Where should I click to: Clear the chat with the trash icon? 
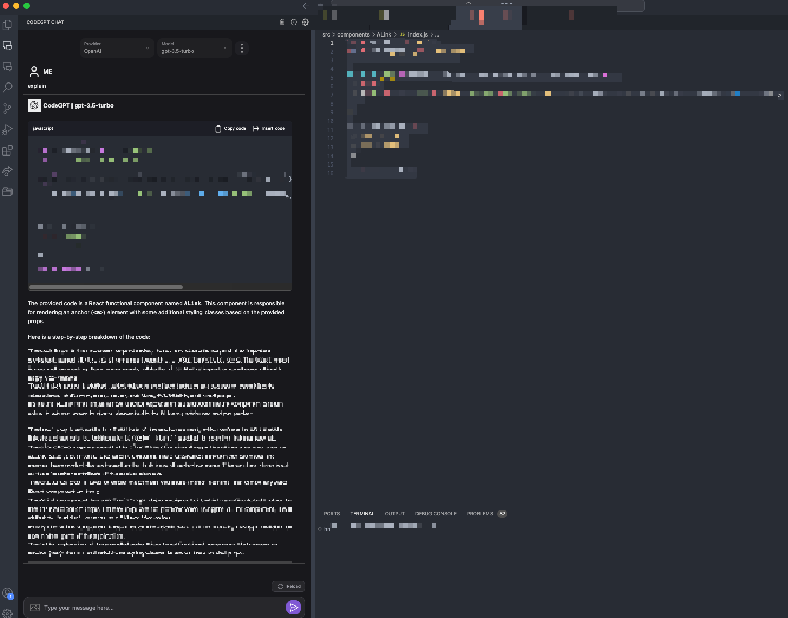click(x=281, y=22)
